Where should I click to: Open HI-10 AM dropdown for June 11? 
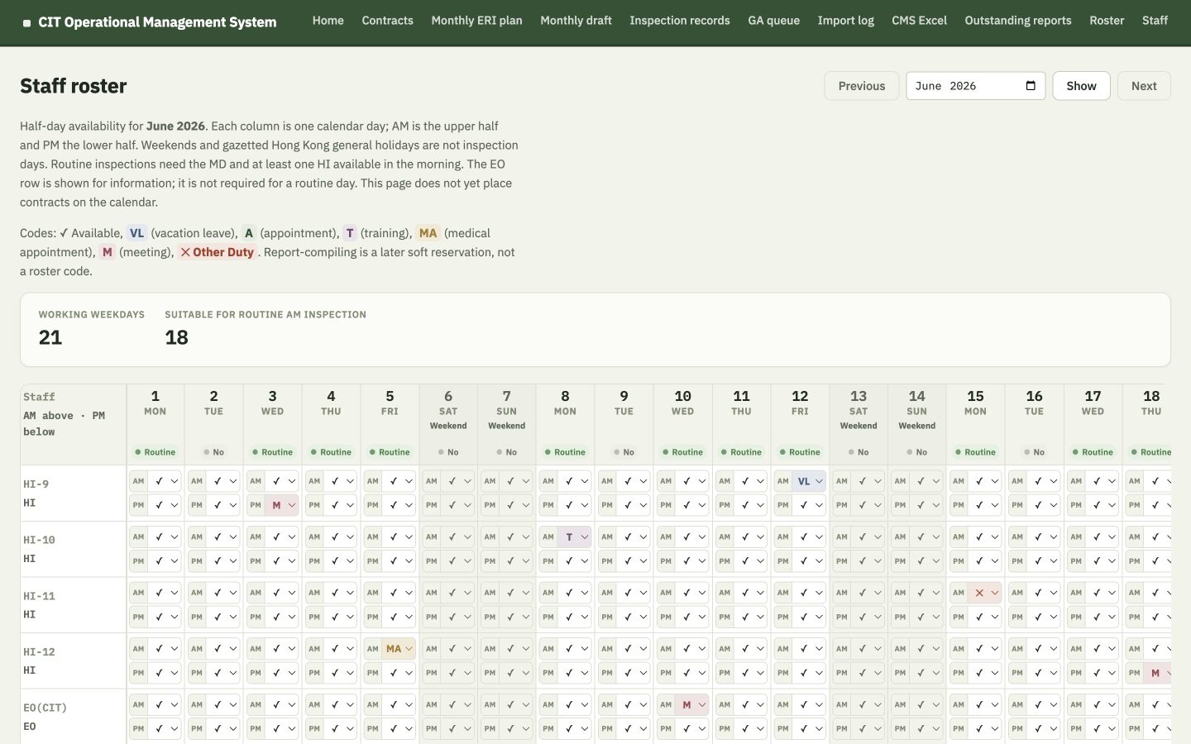point(750,537)
